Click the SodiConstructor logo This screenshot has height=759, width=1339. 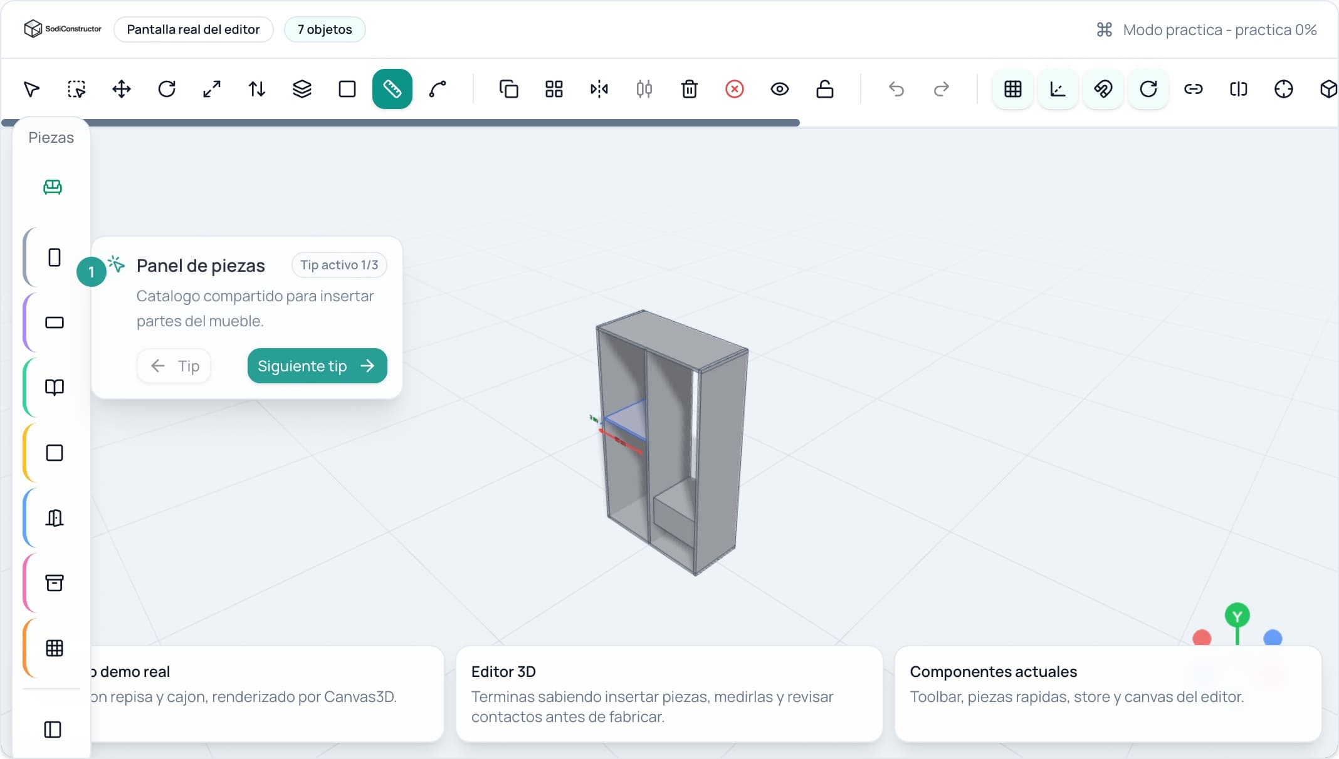pos(63,29)
